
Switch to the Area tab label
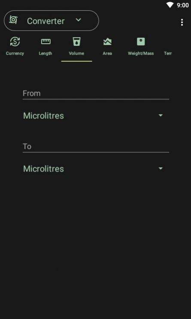click(x=107, y=53)
